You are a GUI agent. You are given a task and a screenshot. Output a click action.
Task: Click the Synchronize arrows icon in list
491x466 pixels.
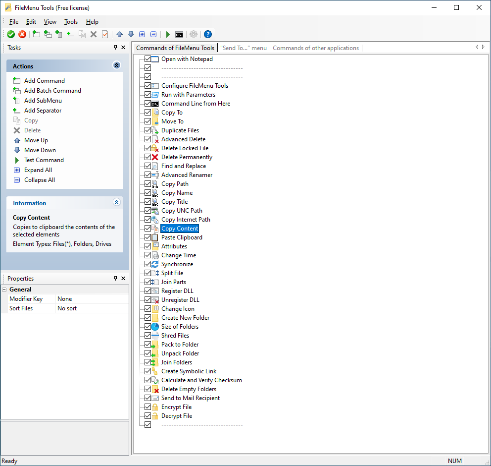[155, 264]
